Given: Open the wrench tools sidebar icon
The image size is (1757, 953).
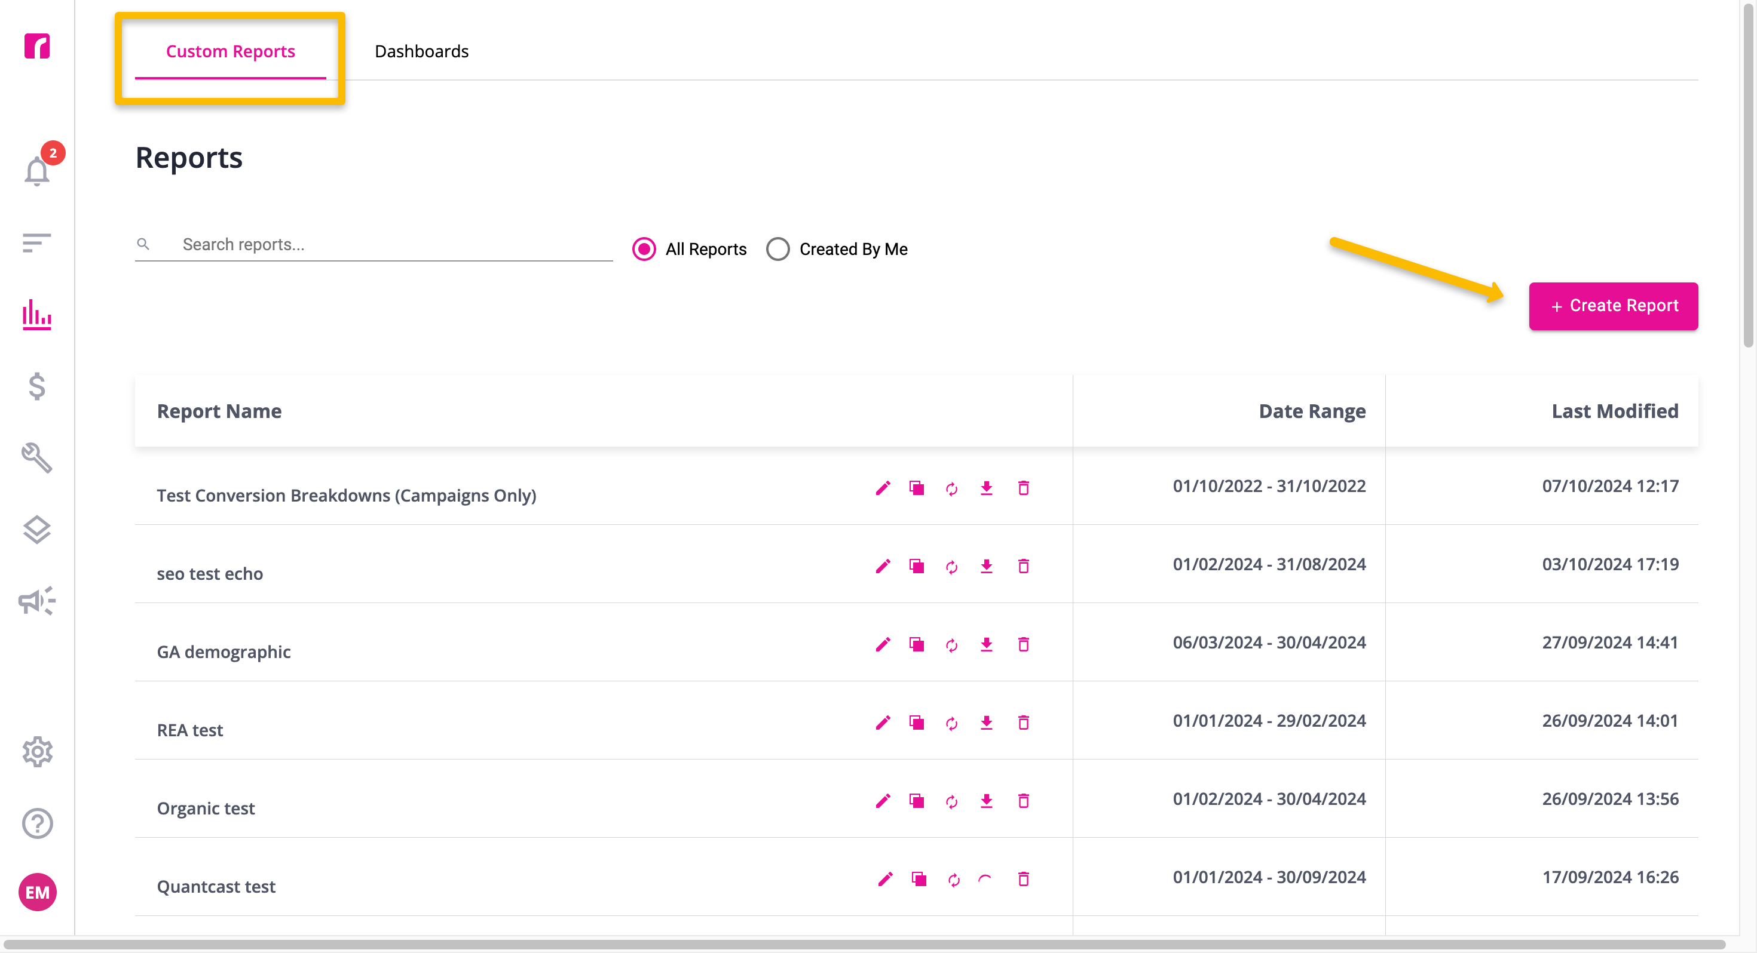Looking at the screenshot, I should tap(37, 458).
